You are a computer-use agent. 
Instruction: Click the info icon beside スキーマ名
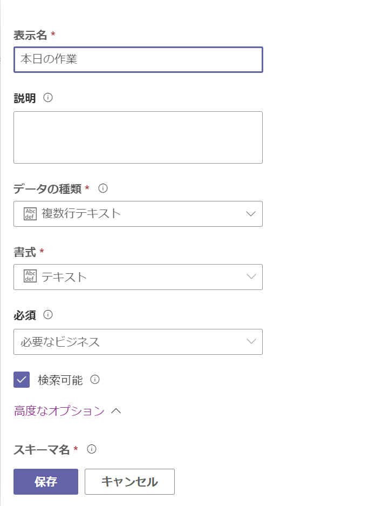coord(92,449)
